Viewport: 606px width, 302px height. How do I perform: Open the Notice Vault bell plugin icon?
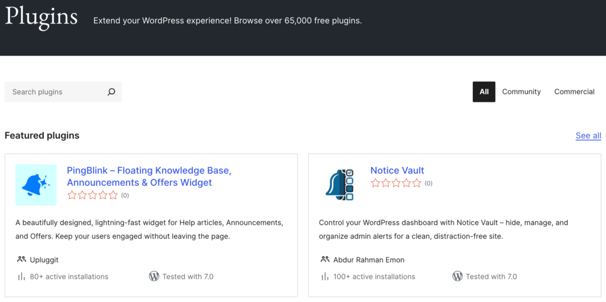[339, 185]
